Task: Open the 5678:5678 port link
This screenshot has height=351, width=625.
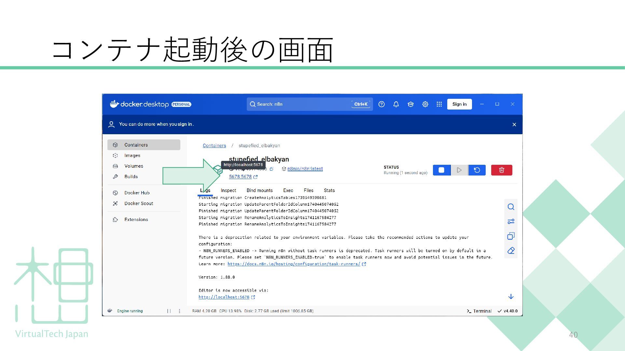Action: click(x=240, y=177)
